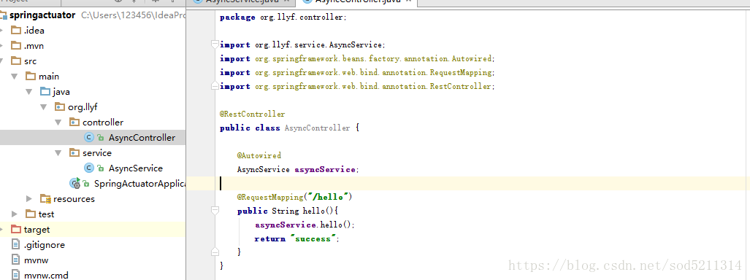Click the .mvn folder icon
The width and height of the screenshot is (750, 280).
16,46
